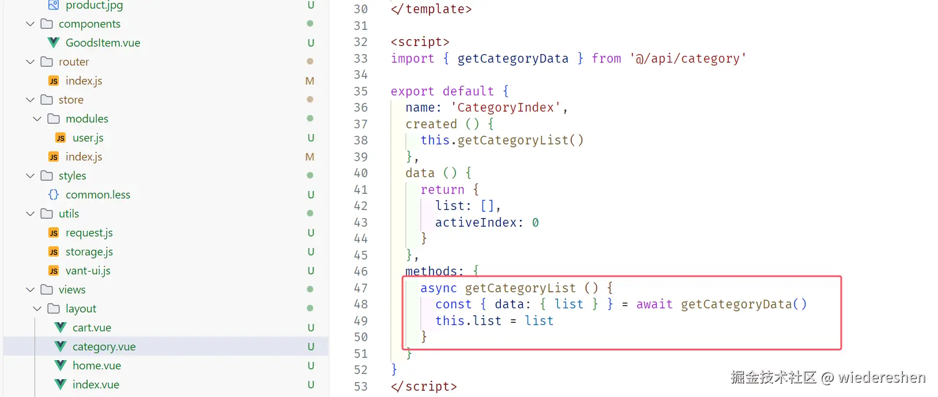Click the layout folder icon
This screenshot has width=938, height=397.
(54, 308)
